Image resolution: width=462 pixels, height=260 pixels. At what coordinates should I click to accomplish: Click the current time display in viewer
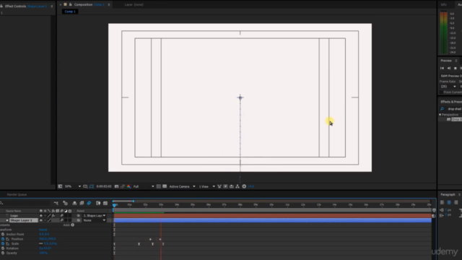(x=104, y=186)
